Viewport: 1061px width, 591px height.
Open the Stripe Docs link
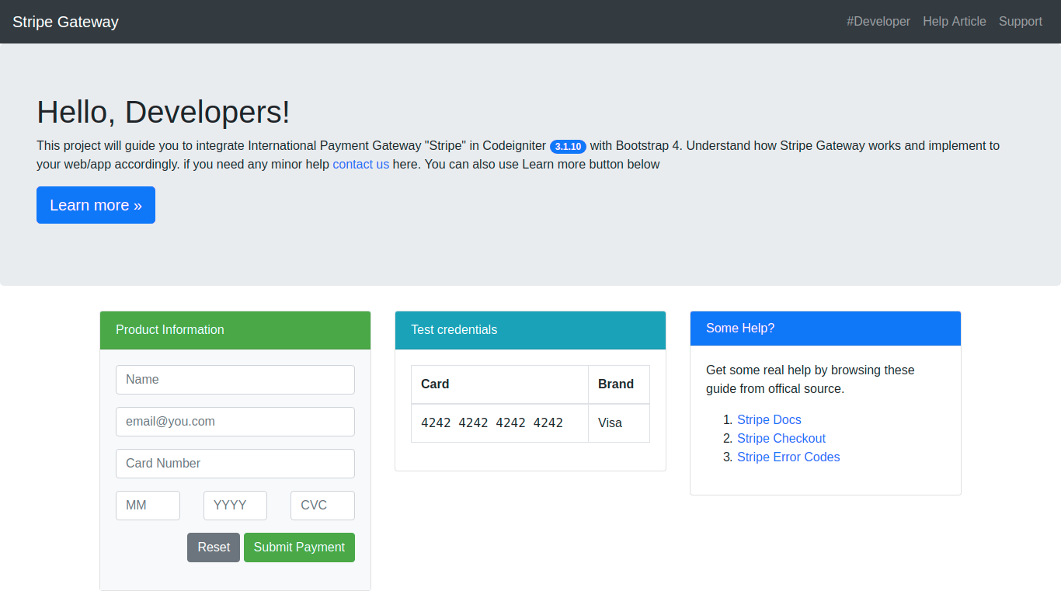point(769,419)
